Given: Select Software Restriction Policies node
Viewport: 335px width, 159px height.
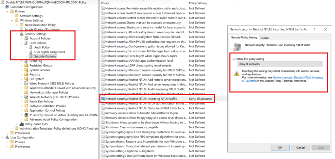Looking at the screenshot, I should click(48, 106).
